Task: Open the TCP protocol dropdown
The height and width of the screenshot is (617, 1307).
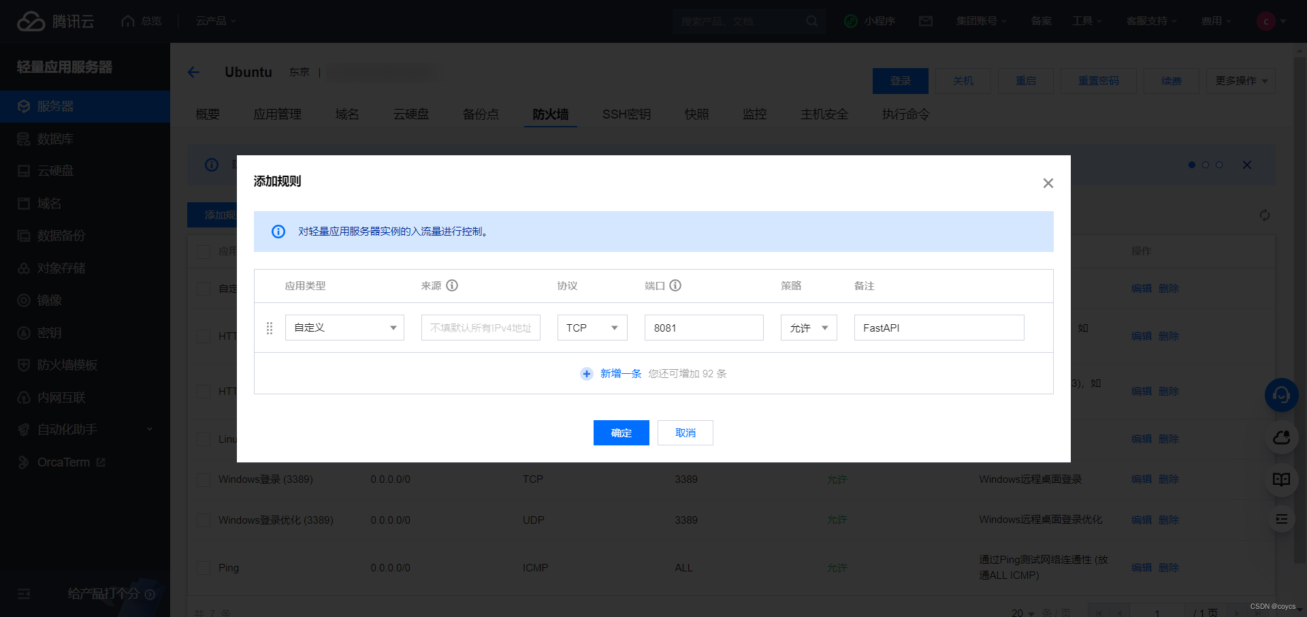Action: coord(592,328)
